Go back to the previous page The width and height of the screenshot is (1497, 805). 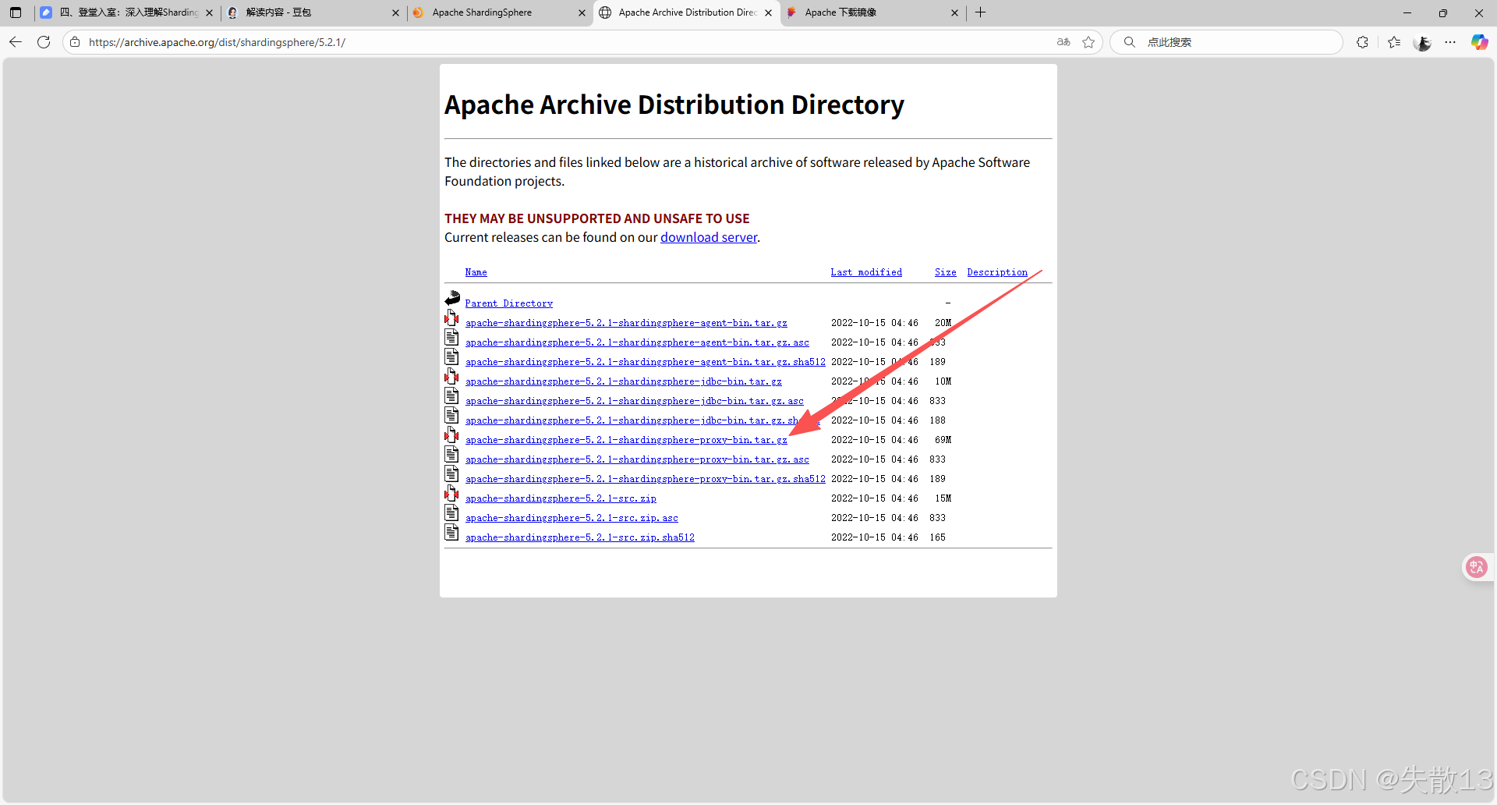pyautogui.click(x=16, y=42)
